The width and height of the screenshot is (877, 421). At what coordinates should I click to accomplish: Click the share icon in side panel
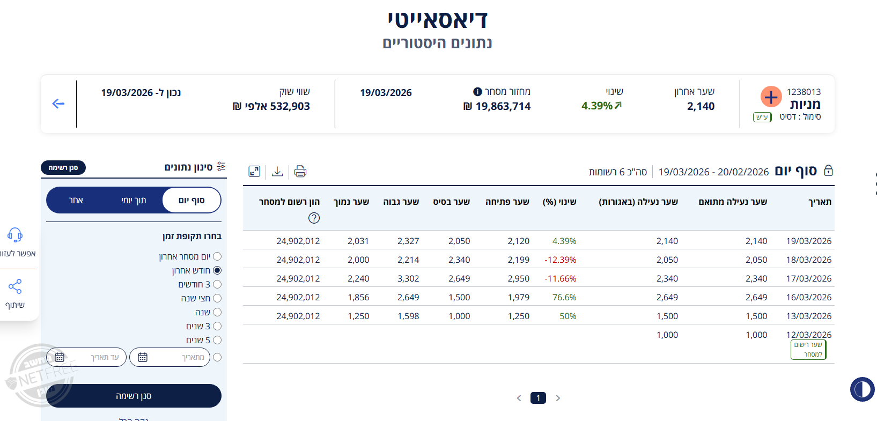pos(15,286)
